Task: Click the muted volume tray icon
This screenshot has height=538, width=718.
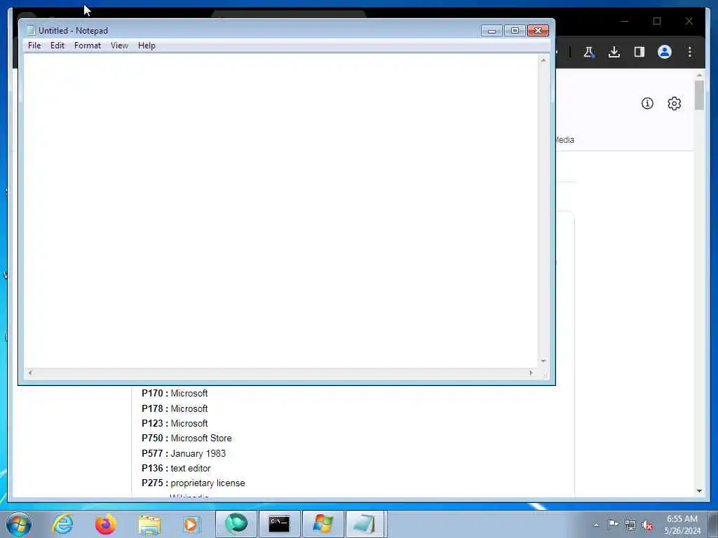Action: (647, 525)
